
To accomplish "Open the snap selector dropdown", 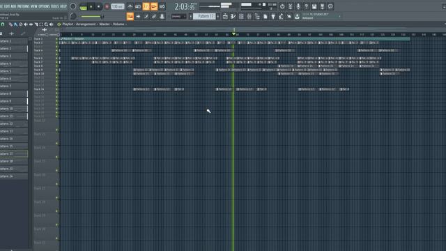I will pyautogui.click(x=178, y=17).
